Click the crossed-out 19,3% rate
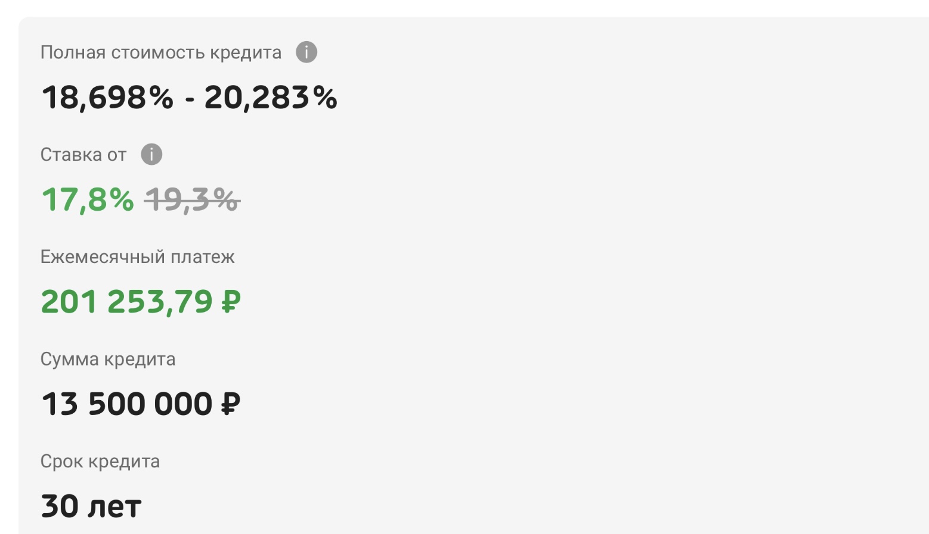Screen dimensions: 929x534 pos(192,199)
